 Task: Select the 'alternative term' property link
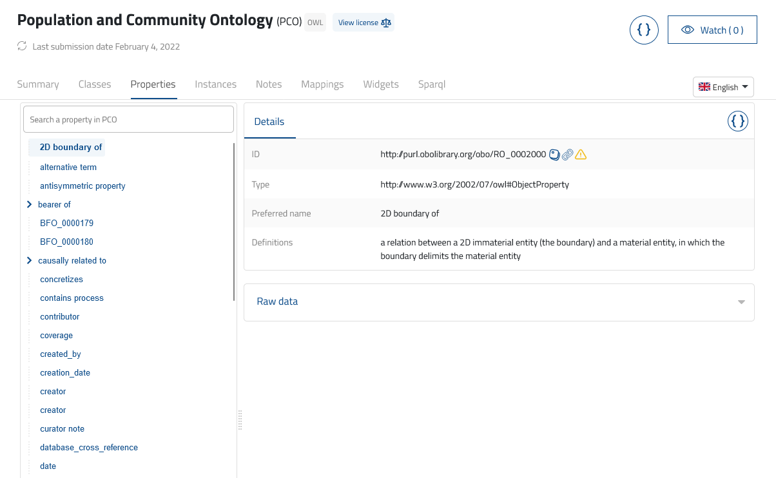coord(68,167)
